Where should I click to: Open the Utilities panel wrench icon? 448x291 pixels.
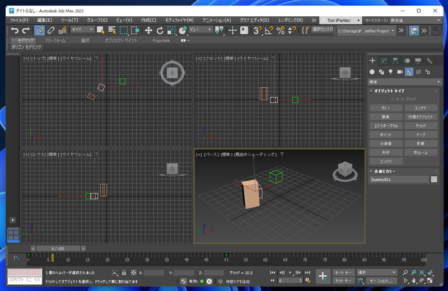430,60
